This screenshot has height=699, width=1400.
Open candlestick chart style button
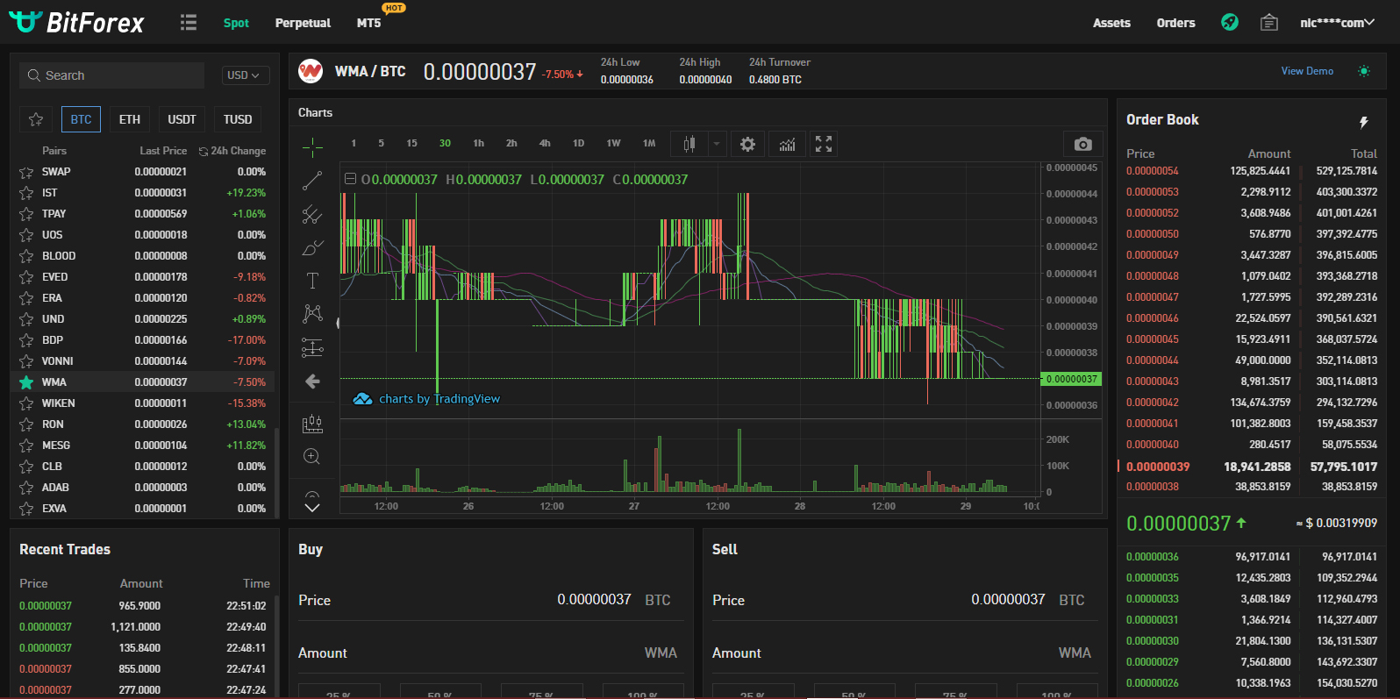point(689,144)
